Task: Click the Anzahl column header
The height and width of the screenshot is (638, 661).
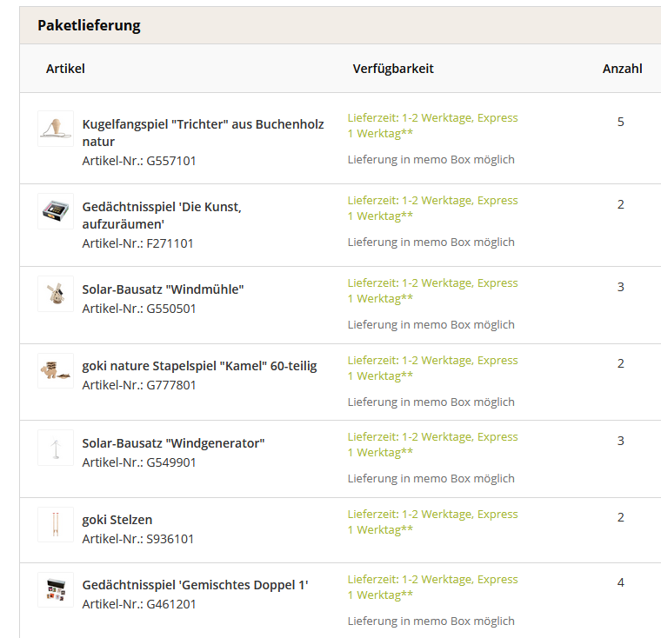Action: 622,69
